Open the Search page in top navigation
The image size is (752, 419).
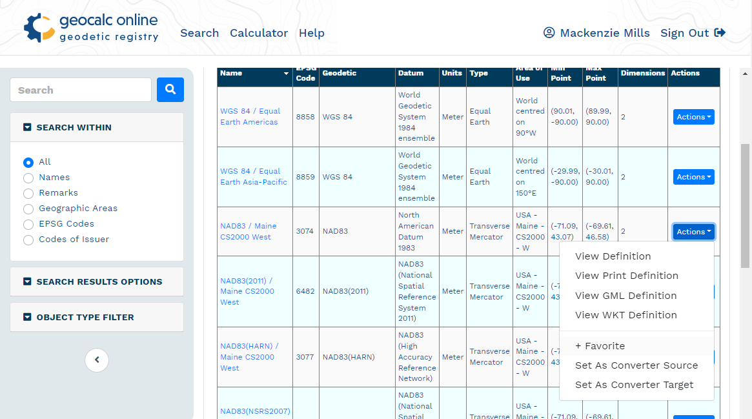click(x=199, y=33)
